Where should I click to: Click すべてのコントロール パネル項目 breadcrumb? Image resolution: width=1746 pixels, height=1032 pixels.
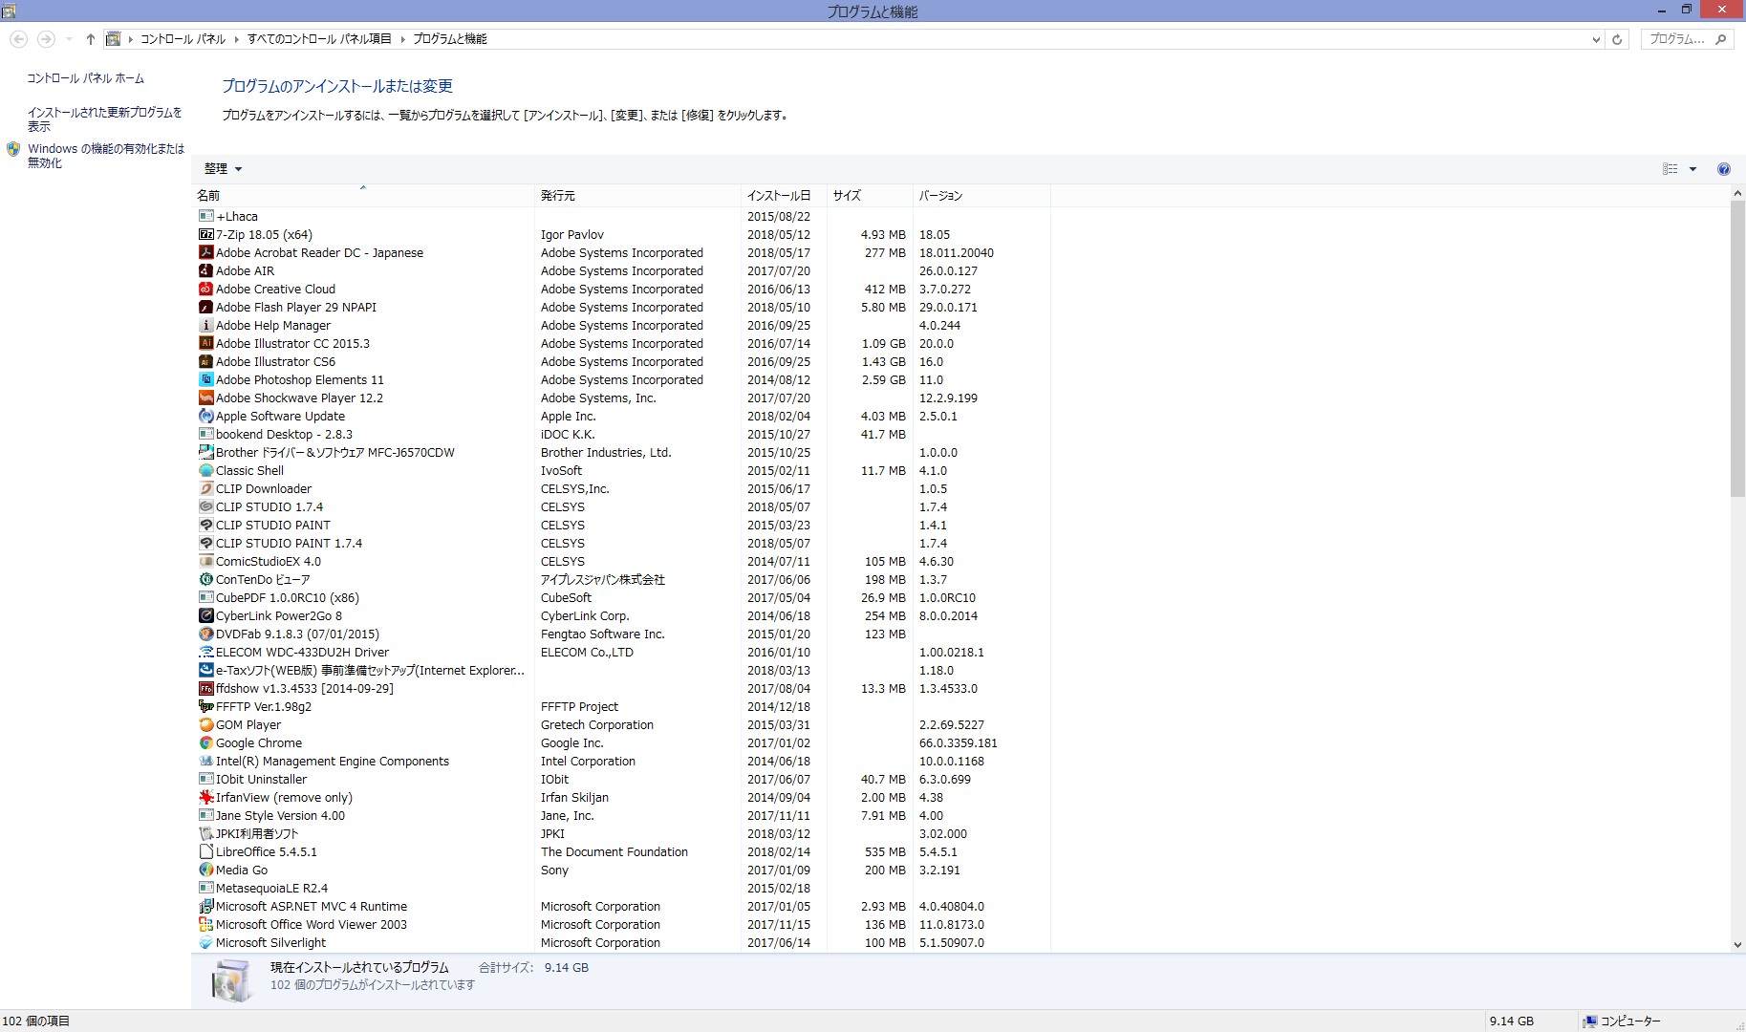click(319, 39)
